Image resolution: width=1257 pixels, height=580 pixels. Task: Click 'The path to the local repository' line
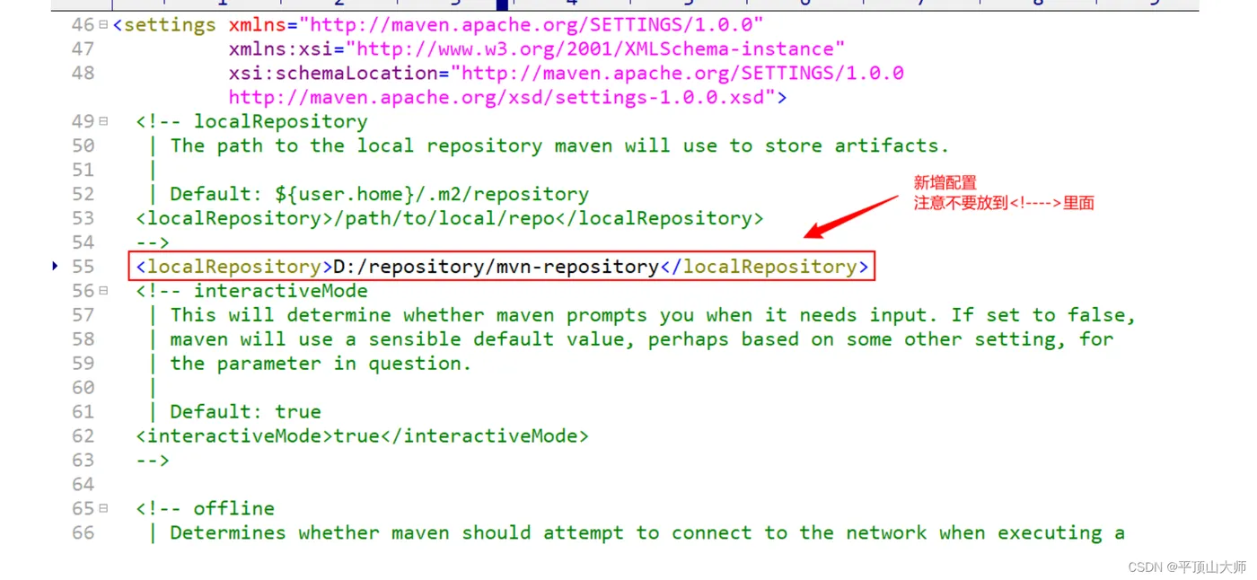click(559, 145)
